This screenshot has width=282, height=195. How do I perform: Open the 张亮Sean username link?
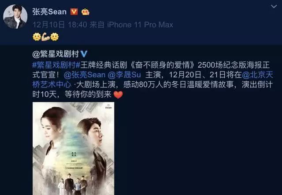(x=49, y=12)
